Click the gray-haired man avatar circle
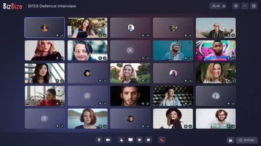The height and width of the screenshot is (146, 261). [216, 96]
